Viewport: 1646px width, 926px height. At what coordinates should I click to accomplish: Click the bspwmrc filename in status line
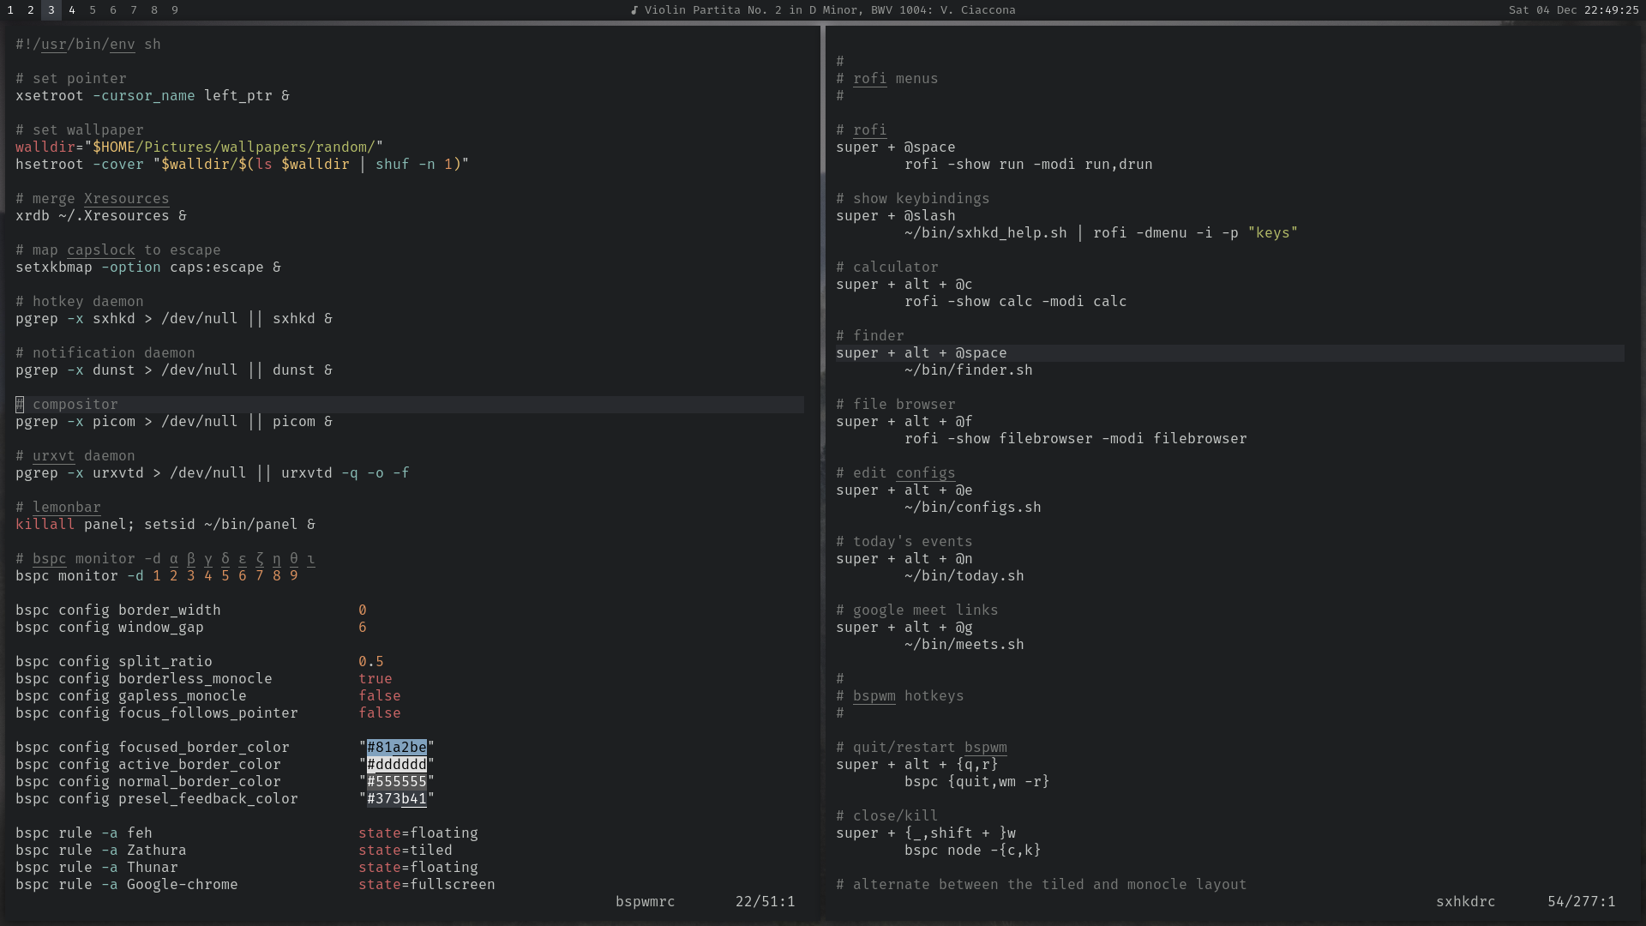(x=645, y=902)
